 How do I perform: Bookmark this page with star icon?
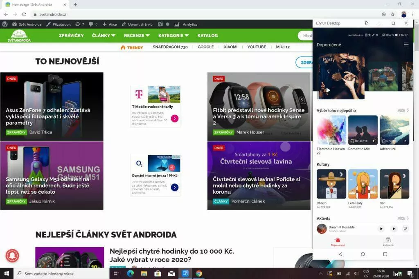392,14
